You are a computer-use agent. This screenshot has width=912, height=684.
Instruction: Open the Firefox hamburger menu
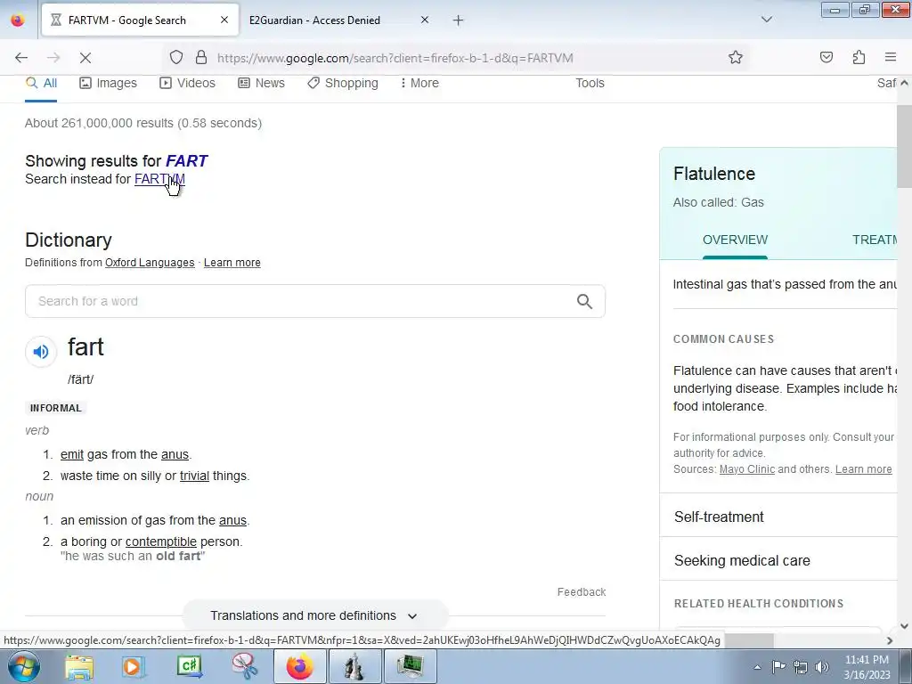tap(891, 57)
